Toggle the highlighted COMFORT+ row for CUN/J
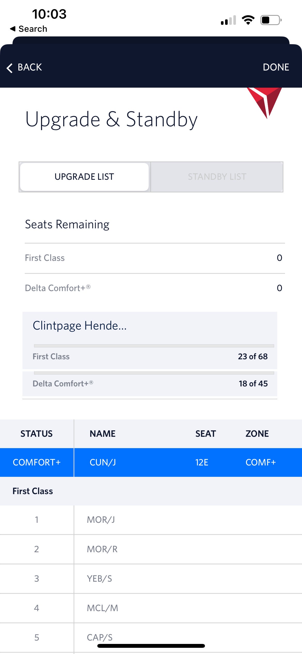This screenshot has height=654, width=302. point(151,462)
